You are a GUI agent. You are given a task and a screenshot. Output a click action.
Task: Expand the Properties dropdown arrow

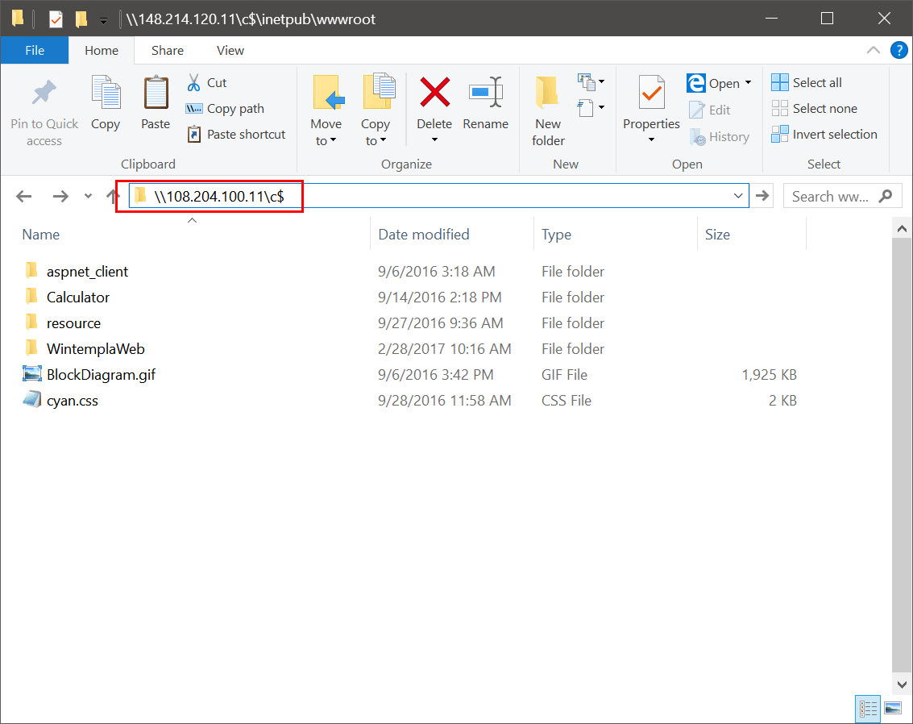(652, 139)
